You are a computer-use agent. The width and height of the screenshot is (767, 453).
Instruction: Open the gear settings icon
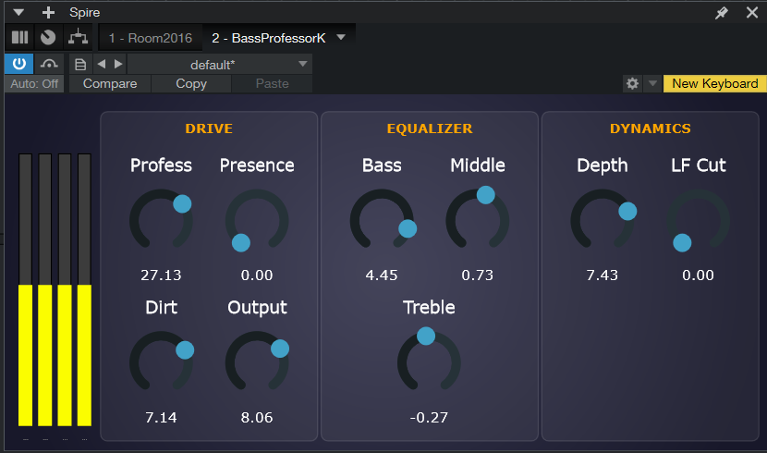pyautogui.click(x=632, y=83)
